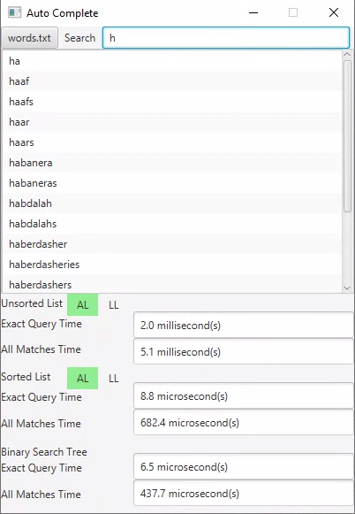Click the down arrow on list scrollbar
Image resolution: width=355 pixels, height=514 pixels.
pos(347,288)
